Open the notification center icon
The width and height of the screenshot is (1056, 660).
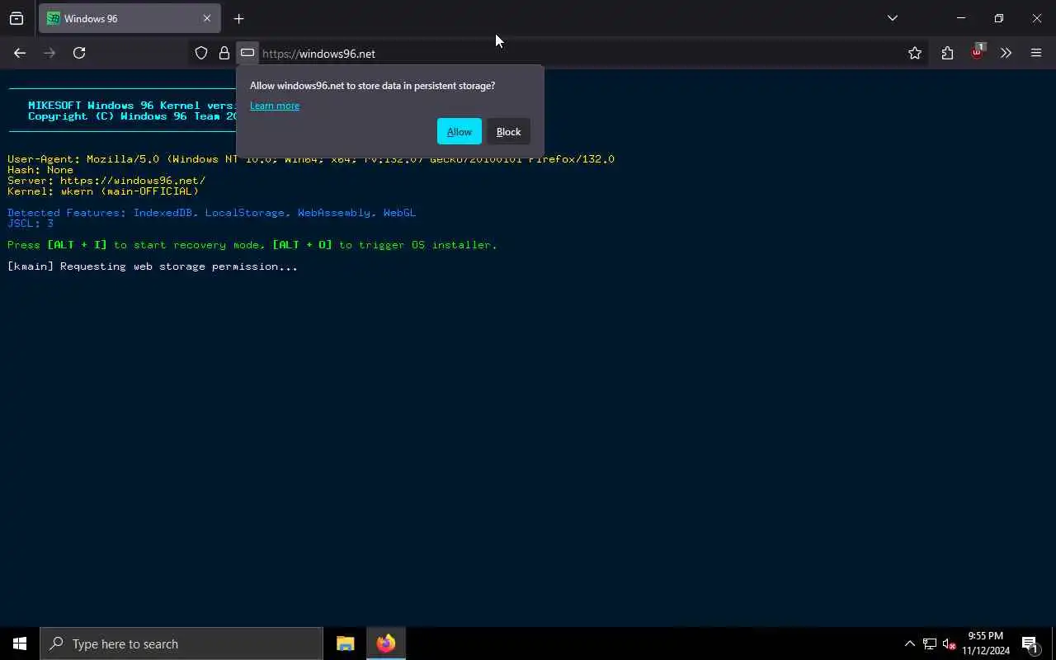click(1030, 643)
